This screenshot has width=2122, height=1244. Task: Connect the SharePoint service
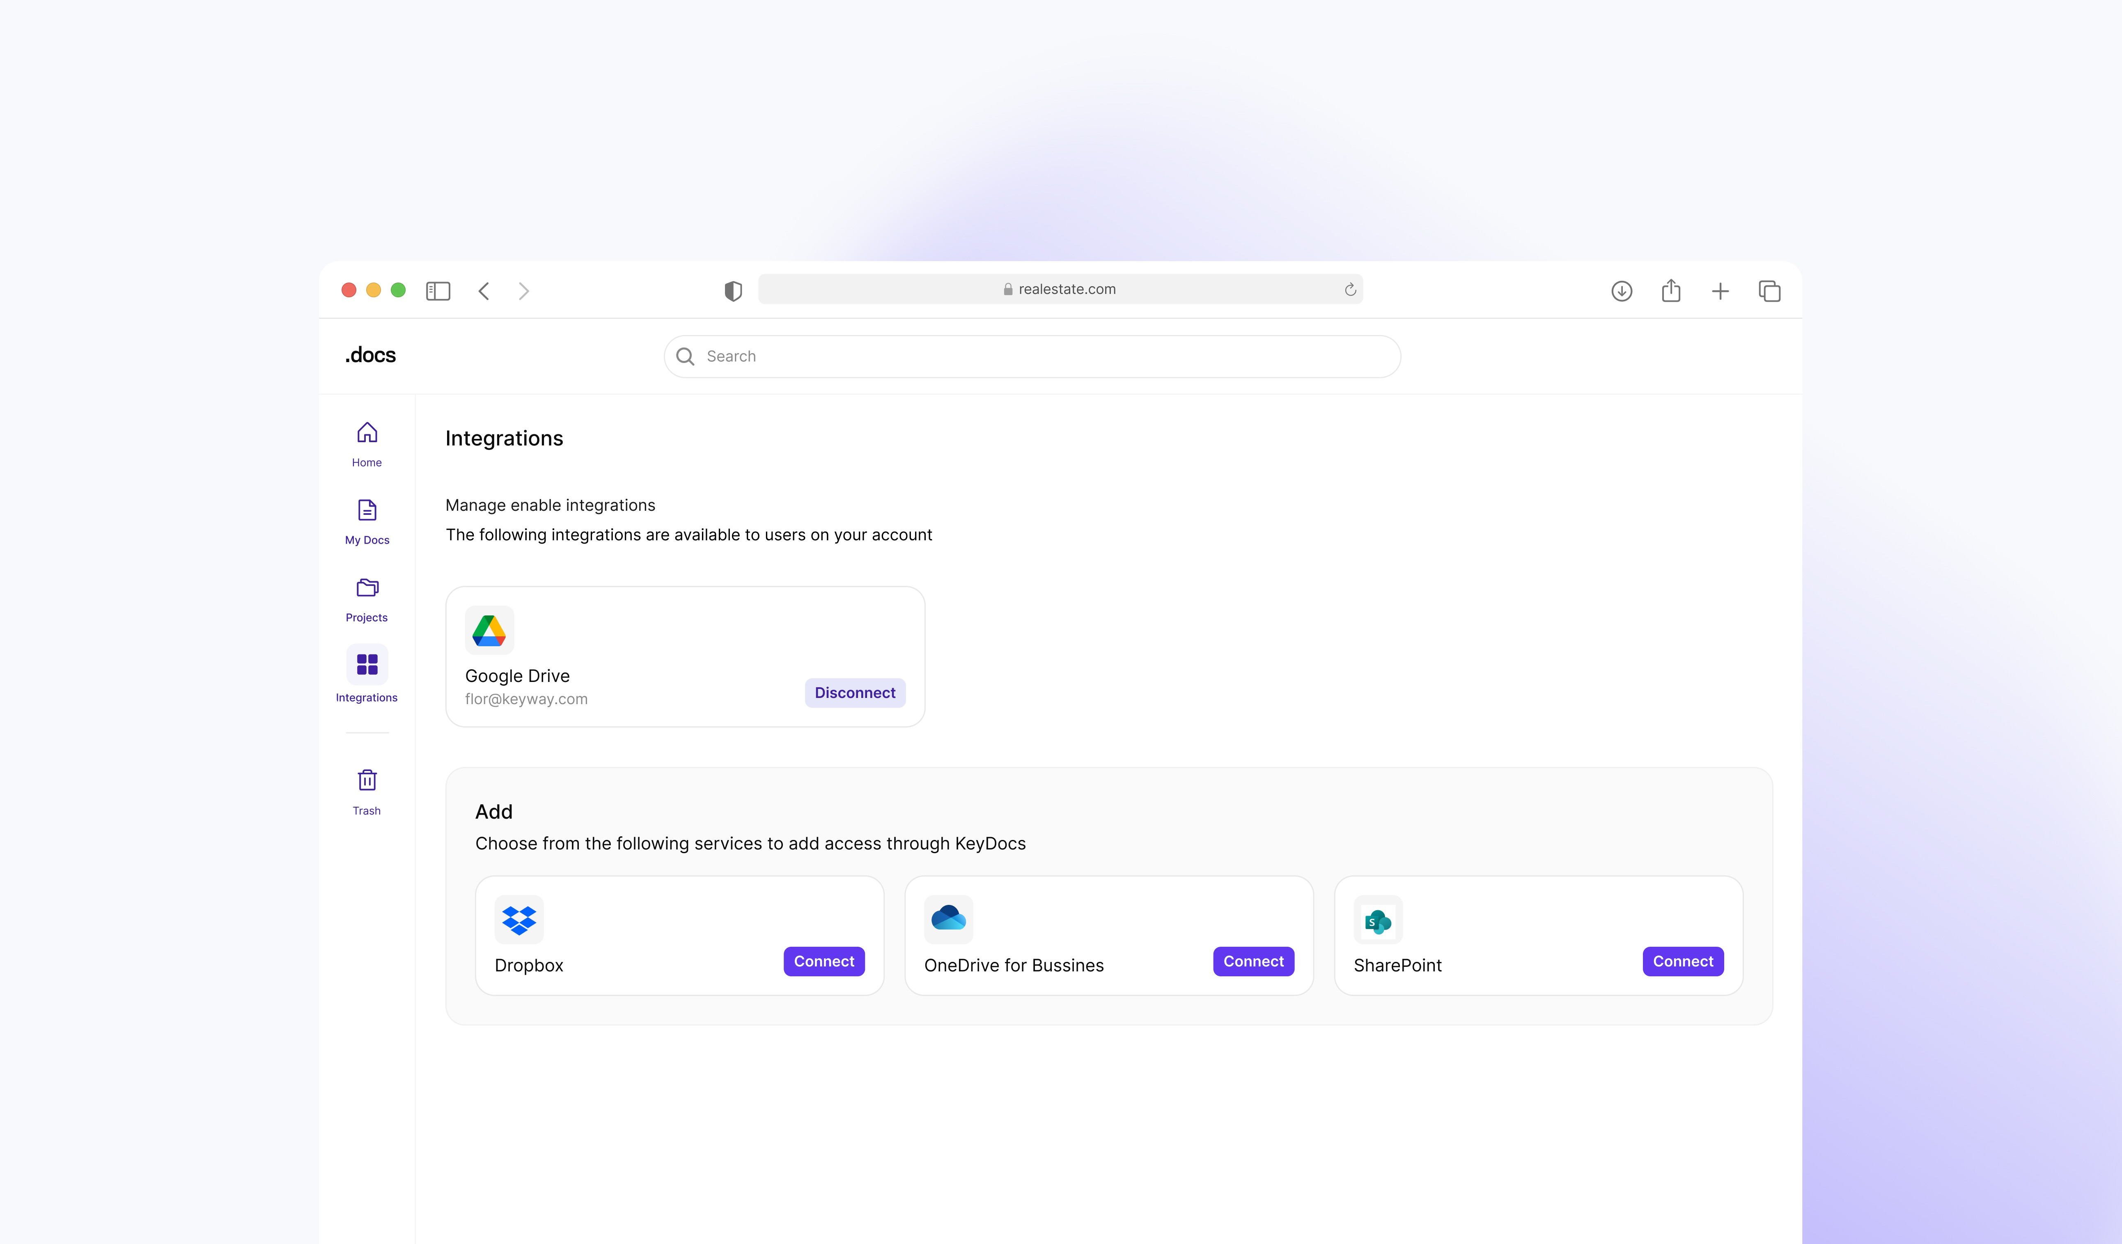pos(1682,961)
